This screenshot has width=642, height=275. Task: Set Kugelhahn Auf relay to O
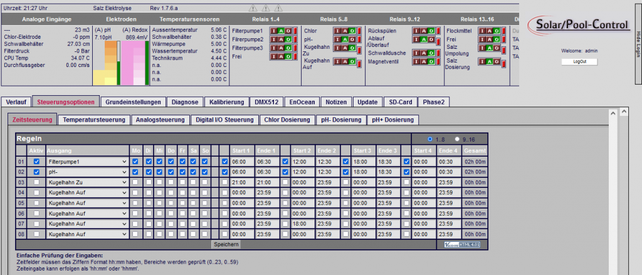(352, 62)
